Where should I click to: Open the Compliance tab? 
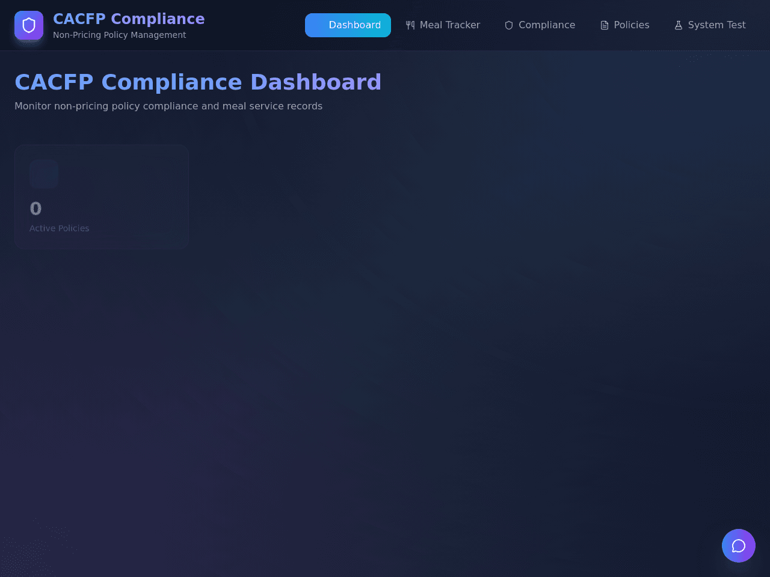[540, 25]
